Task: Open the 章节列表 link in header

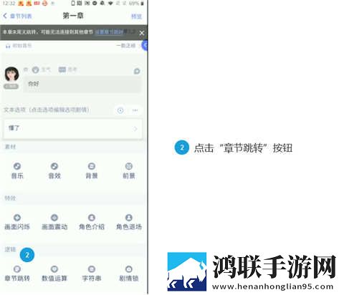Action: click(x=21, y=16)
